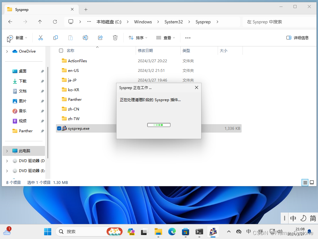This screenshot has width=318, height=239.
Task: Open hidden breadcrumb ellipsis in address bar
Action: point(89,21)
